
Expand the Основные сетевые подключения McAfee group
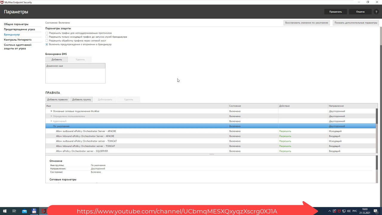click(x=51, y=111)
